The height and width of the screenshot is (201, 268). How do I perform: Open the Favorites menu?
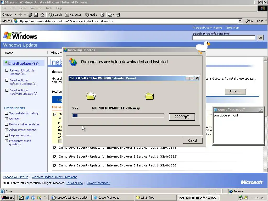(35, 8)
